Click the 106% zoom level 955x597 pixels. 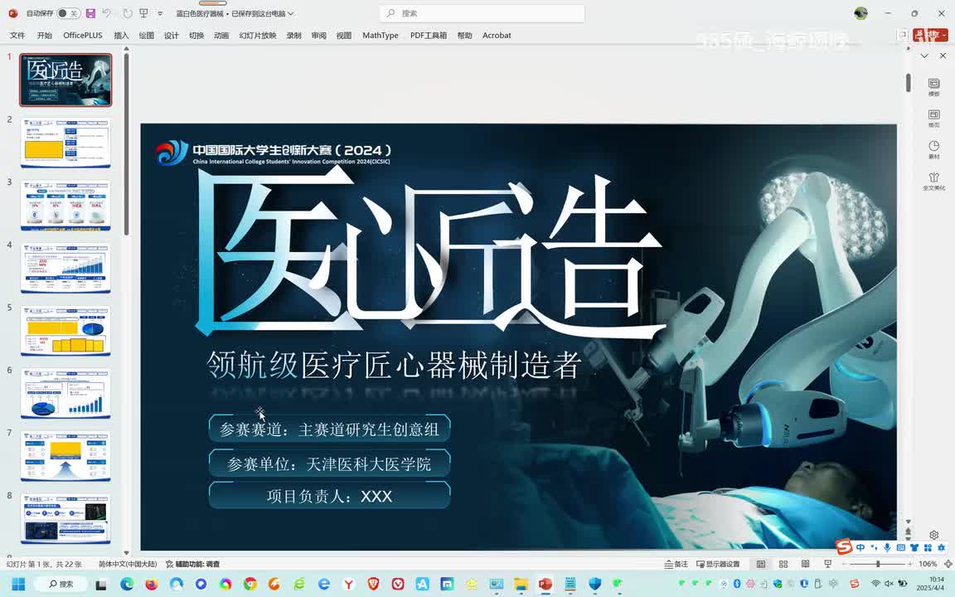[x=928, y=564]
